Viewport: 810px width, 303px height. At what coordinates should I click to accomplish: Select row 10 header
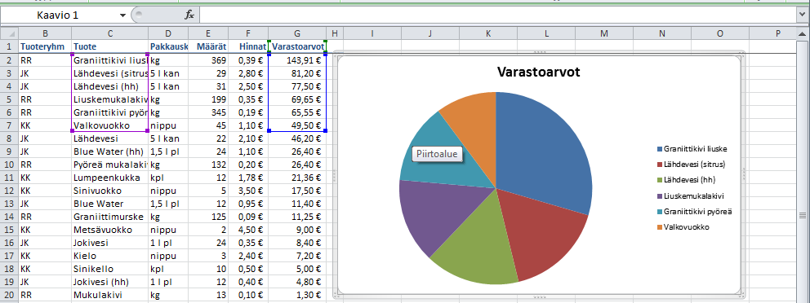tap(9, 165)
